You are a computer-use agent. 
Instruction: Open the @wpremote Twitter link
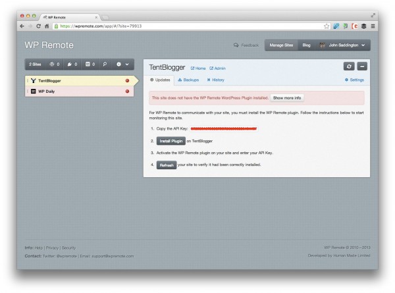tap(66, 256)
